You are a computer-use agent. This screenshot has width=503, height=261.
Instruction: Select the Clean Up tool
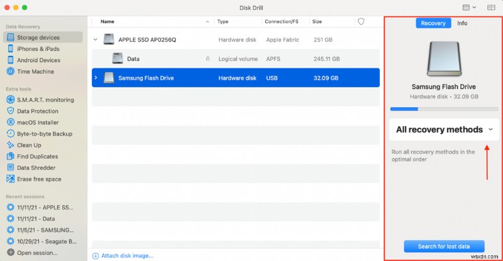(x=29, y=145)
